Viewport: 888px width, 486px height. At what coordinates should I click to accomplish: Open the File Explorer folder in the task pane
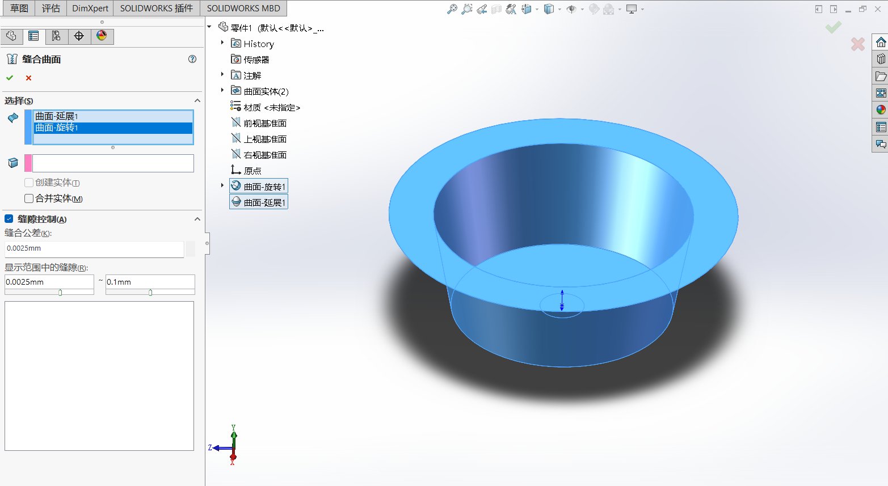[x=881, y=76]
